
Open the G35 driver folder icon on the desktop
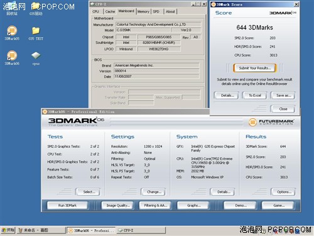[36, 9]
